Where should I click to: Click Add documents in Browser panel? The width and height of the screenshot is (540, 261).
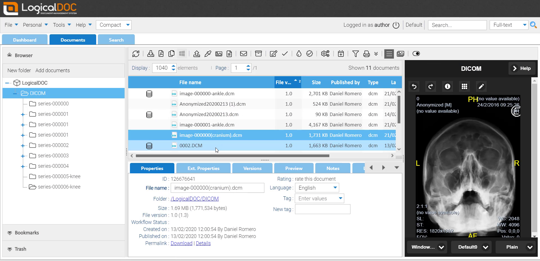[x=53, y=71]
